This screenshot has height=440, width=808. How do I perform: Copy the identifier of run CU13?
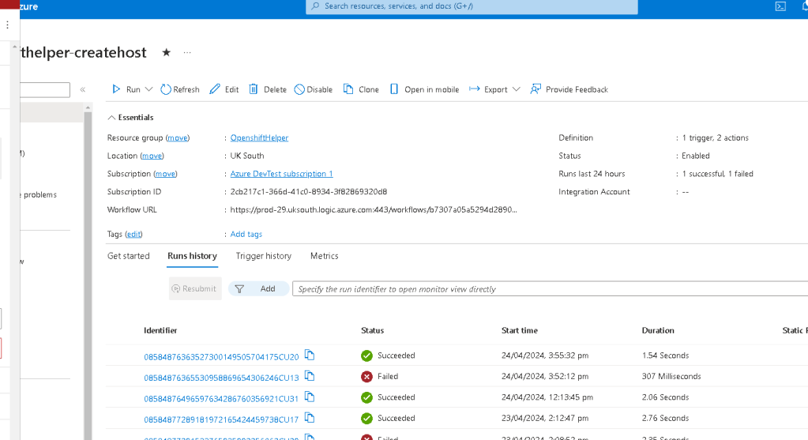(x=309, y=376)
